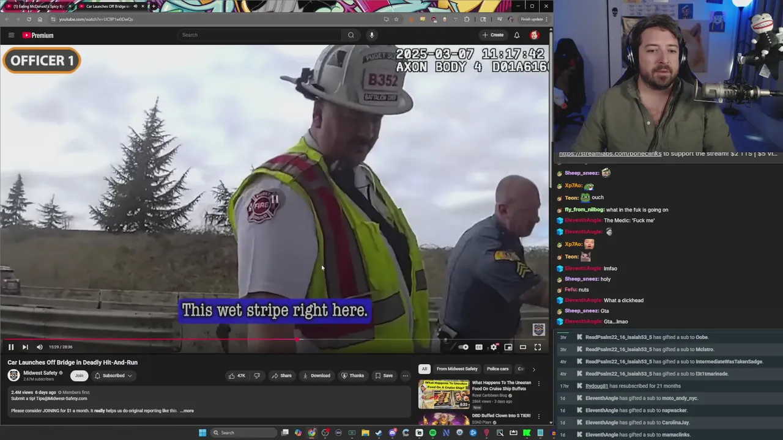The height and width of the screenshot is (440, 783).
Task: Click the video watermark channel logo
Action: (538, 329)
